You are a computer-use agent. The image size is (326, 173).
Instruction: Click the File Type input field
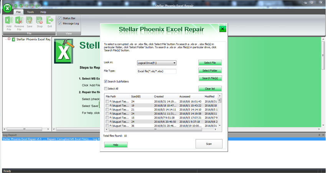(x=156, y=71)
